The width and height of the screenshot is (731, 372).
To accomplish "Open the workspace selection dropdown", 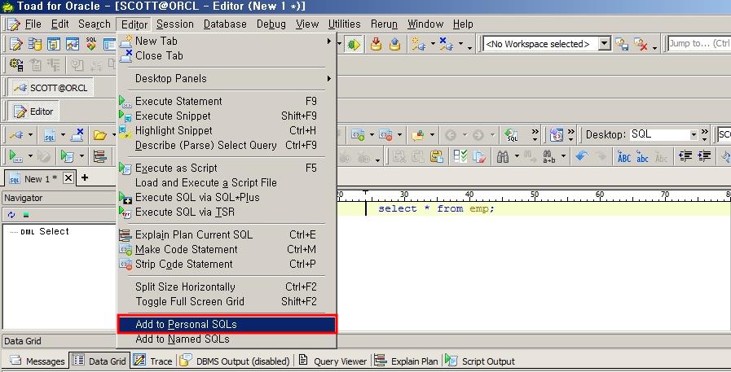I will click(604, 44).
